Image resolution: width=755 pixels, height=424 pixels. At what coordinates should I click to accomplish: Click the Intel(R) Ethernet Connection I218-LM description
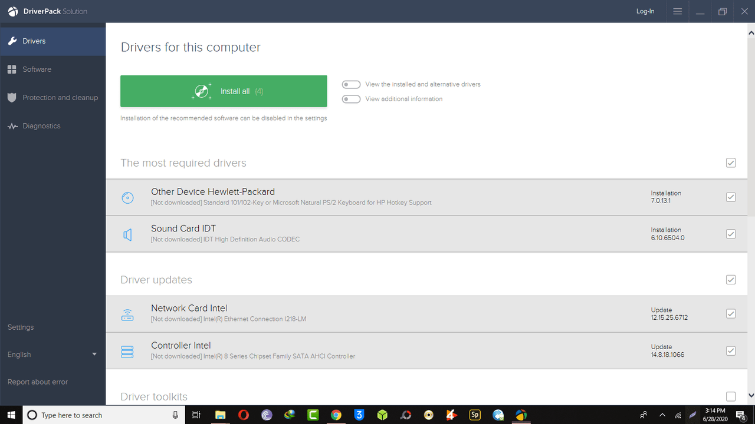[x=255, y=319]
